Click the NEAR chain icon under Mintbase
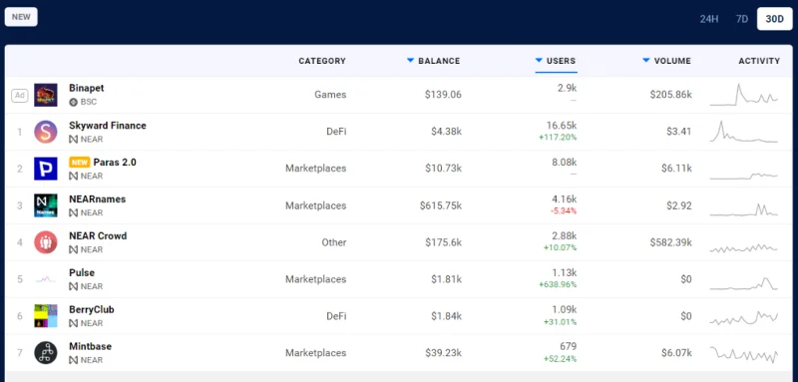This screenshot has width=798, height=382. (73, 360)
